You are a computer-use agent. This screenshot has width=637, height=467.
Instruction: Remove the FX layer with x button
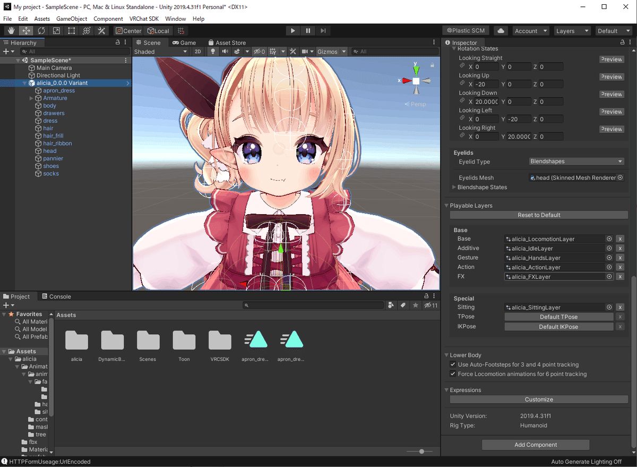(x=619, y=277)
